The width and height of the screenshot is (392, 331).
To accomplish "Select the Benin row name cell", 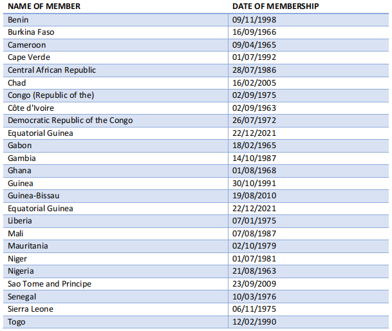I will pos(115,20).
